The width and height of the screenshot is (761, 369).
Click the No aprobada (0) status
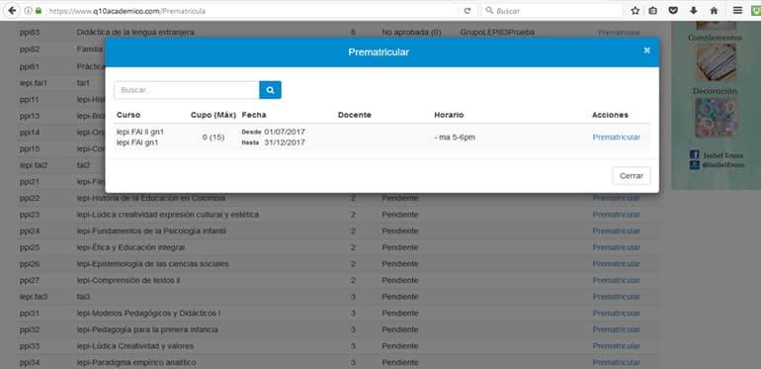tap(411, 32)
